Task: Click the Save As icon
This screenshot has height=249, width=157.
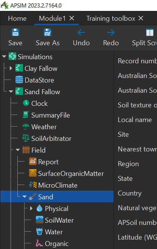Action: pyautogui.click(x=48, y=32)
